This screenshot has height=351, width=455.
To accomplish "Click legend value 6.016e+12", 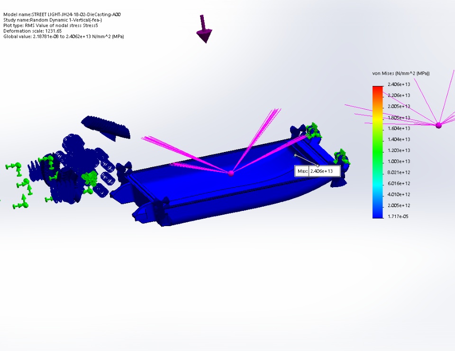I will (399, 183).
